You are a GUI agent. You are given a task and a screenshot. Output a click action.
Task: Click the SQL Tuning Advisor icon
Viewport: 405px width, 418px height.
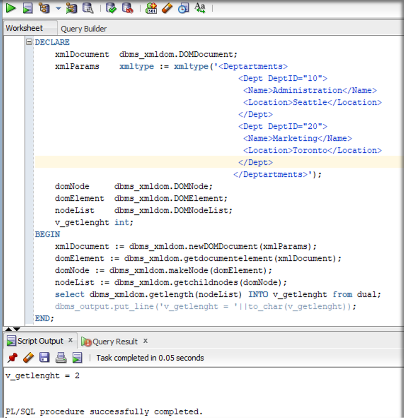point(87,8)
